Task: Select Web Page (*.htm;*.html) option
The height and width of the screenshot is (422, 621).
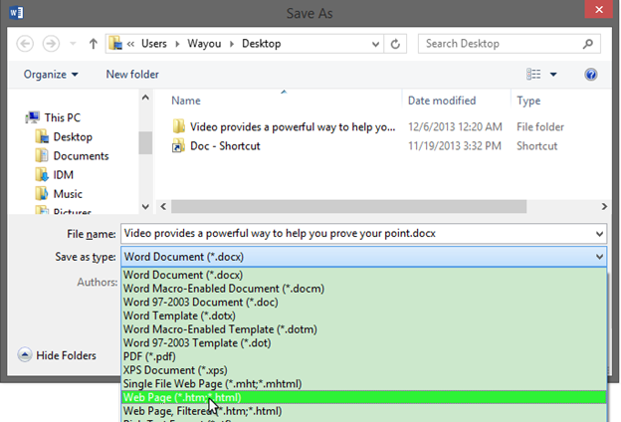Action: (x=181, y=397)
